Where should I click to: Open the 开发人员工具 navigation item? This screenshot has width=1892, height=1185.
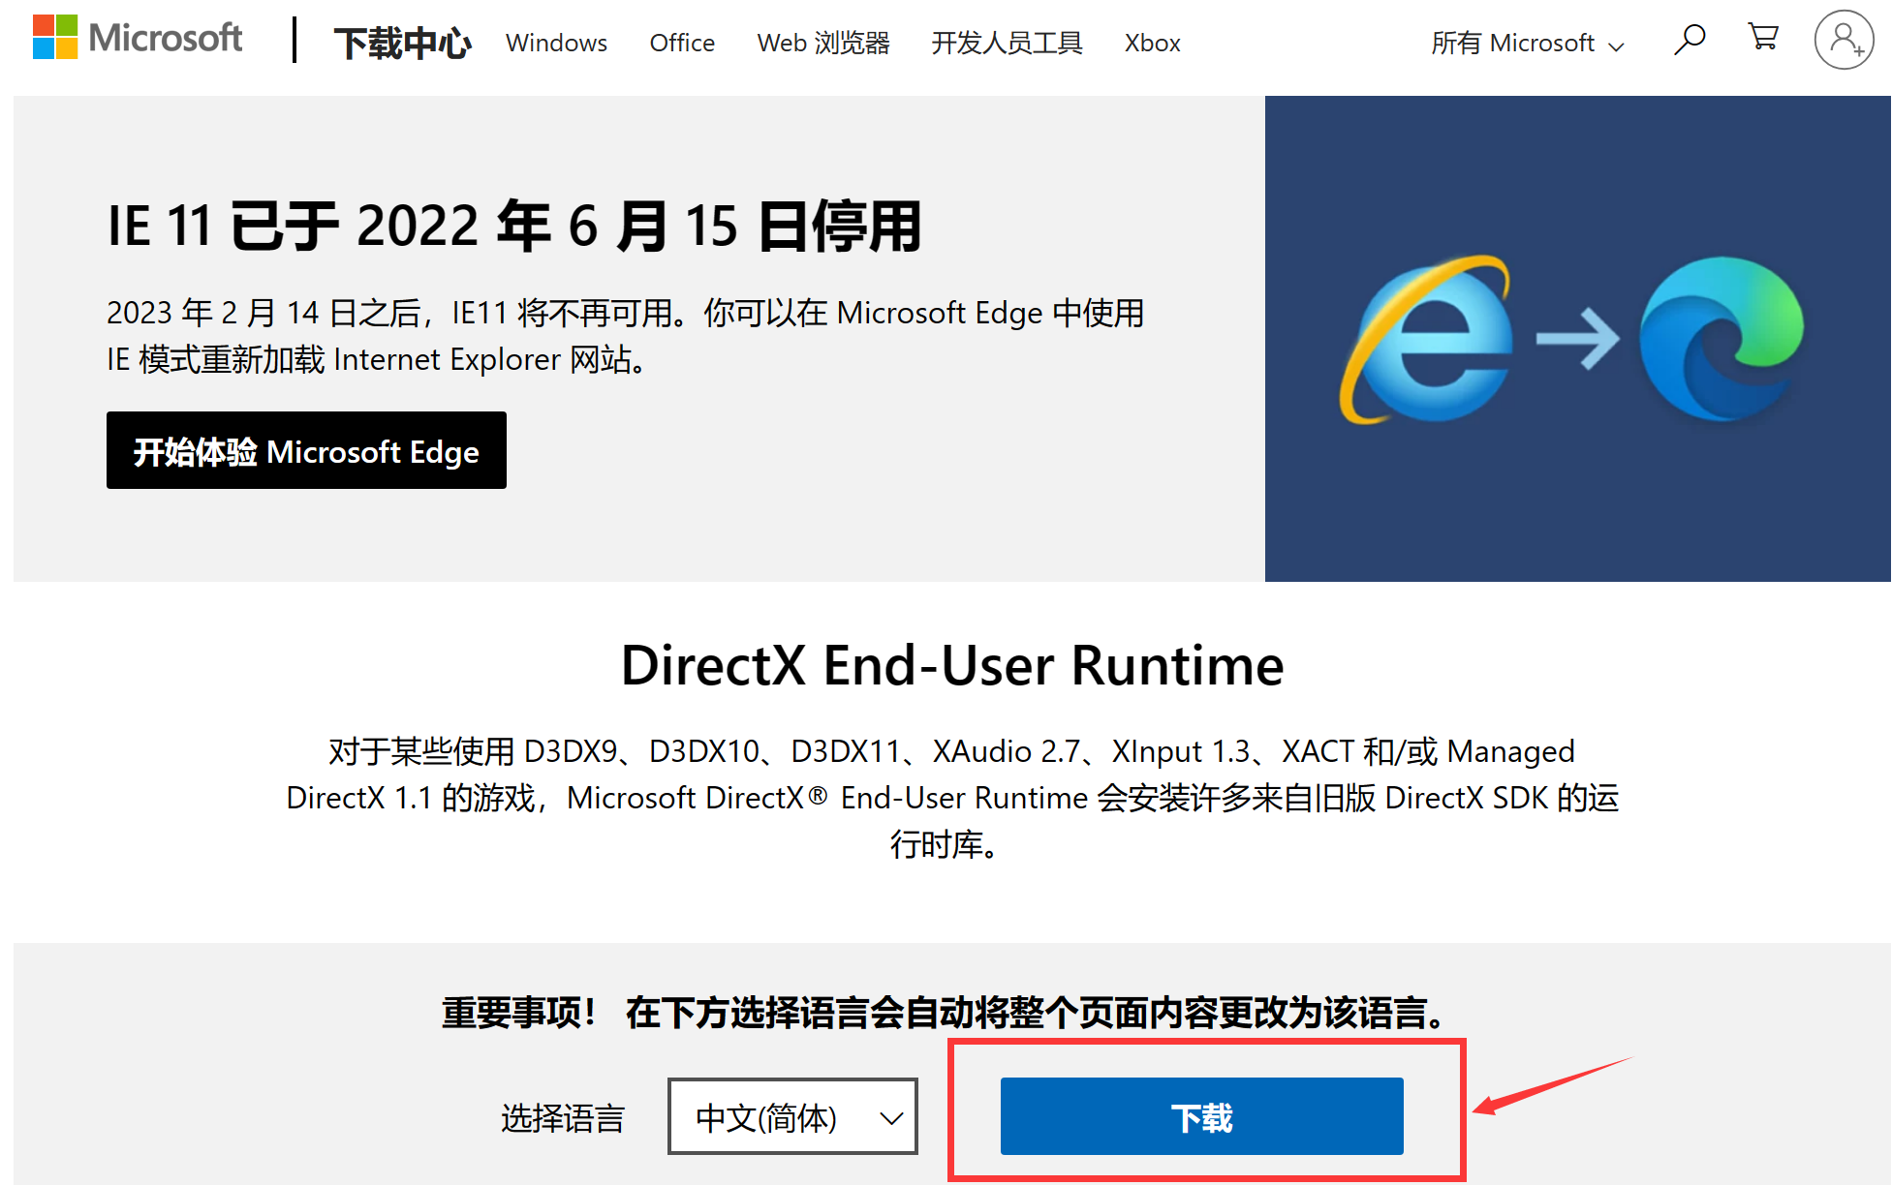[x=1007, y=43]
